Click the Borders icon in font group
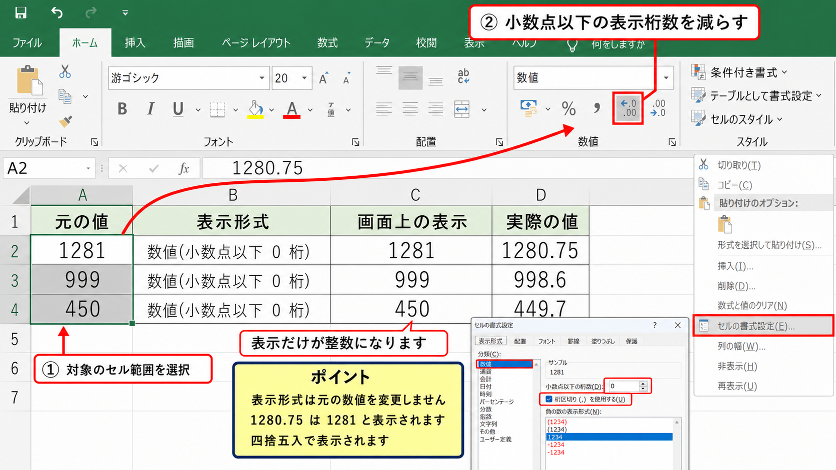This screenshot has height=470, width=836. (x=217, y=109)
